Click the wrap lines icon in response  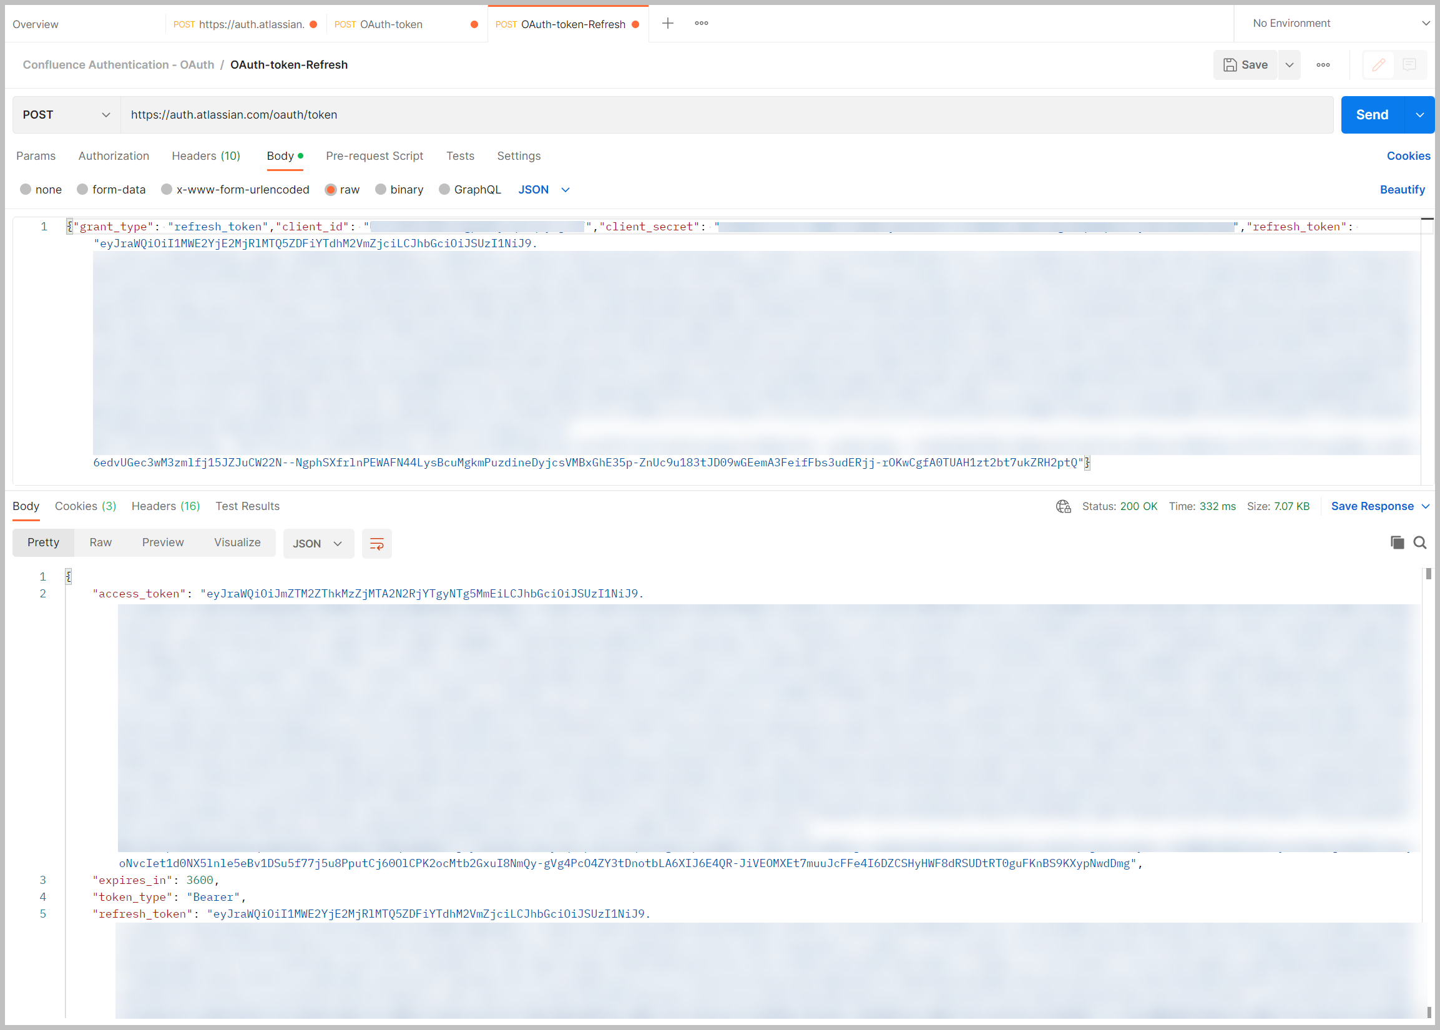[x=376, y=544]
